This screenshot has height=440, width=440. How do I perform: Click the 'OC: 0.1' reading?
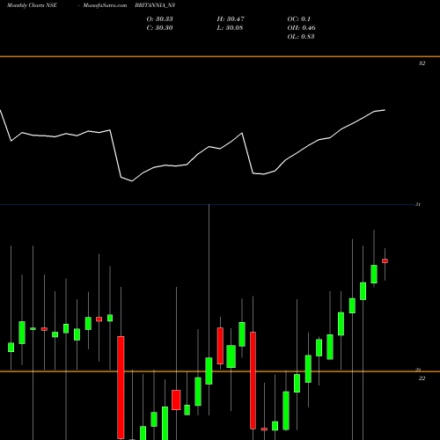click(298, 18)
